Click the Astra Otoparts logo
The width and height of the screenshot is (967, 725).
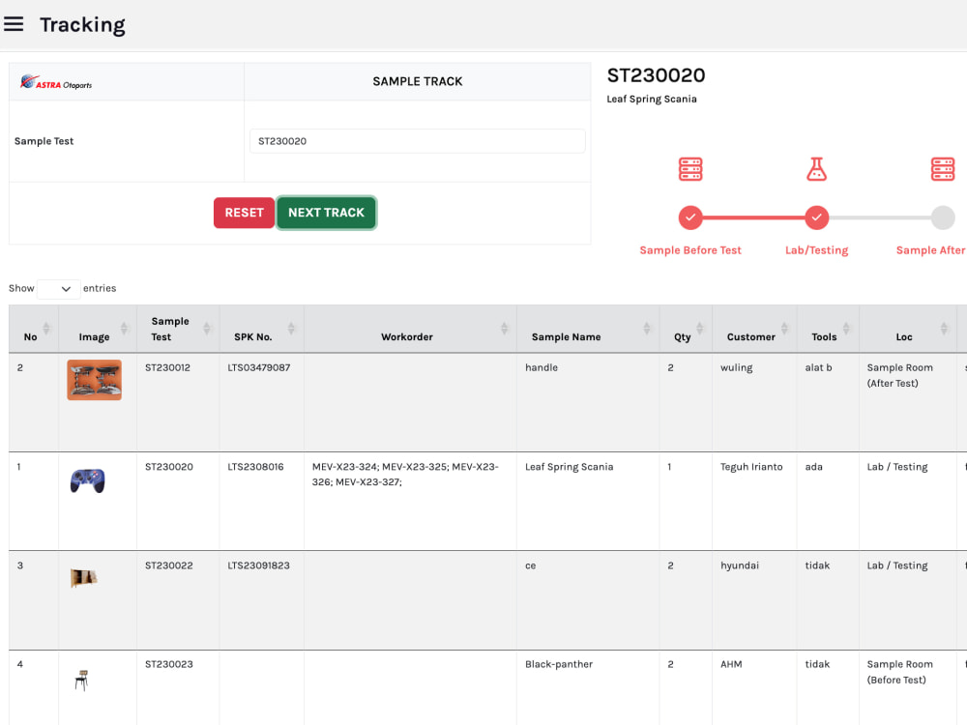point(55,82)
